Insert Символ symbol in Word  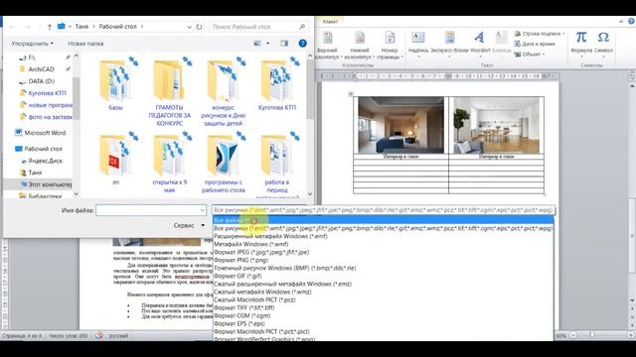click(x=603, y=43)
